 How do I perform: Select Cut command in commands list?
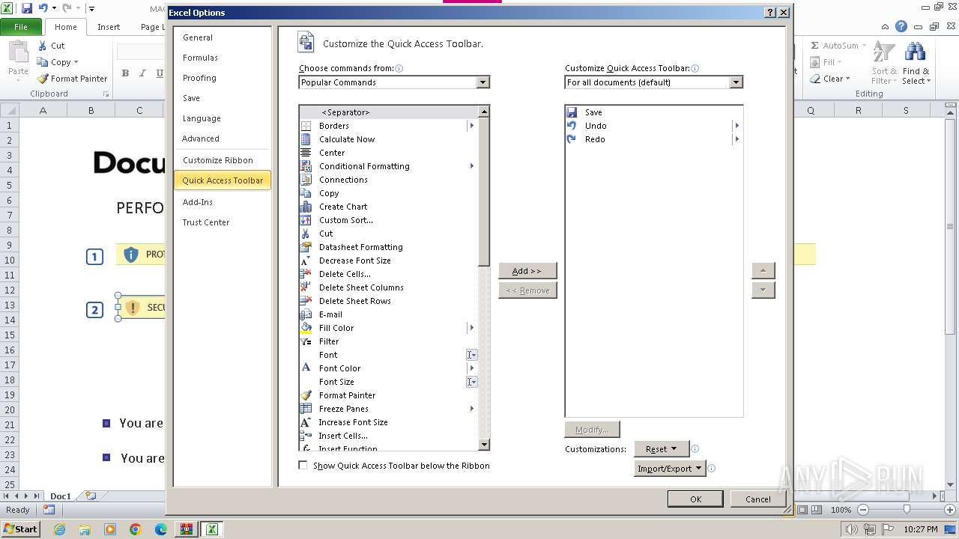pos(388,234)
